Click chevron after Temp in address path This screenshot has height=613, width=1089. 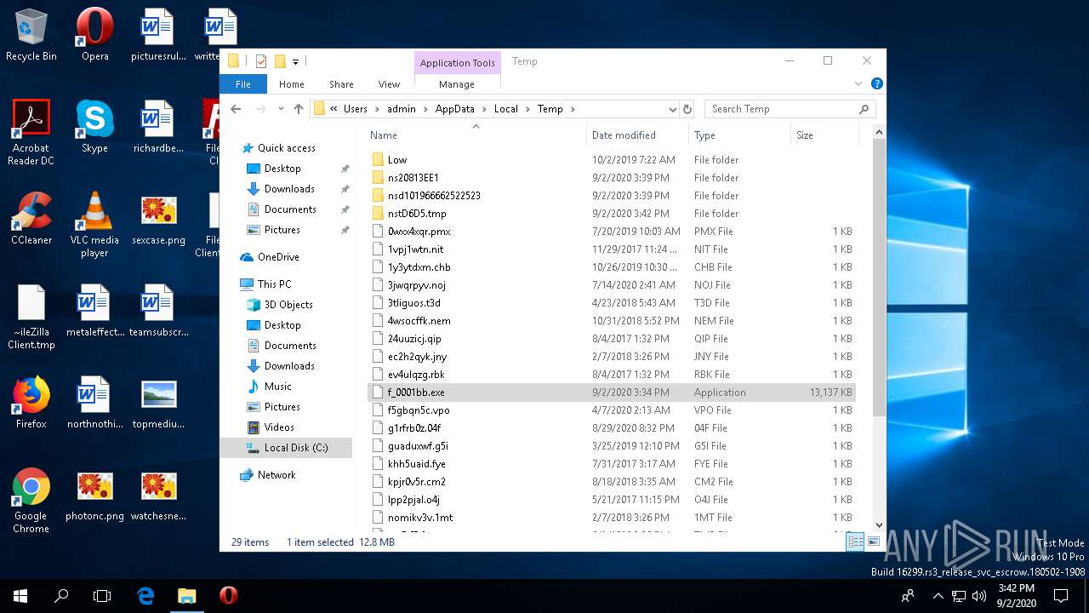tap(573, 109)
